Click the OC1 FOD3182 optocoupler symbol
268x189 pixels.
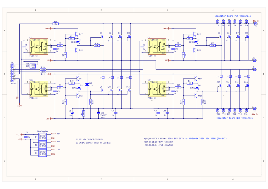[39, 46]
